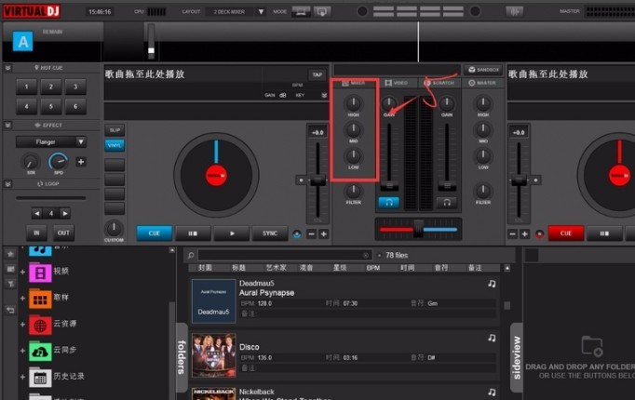Click left deck turntable jog wheel

coord(216,176)
